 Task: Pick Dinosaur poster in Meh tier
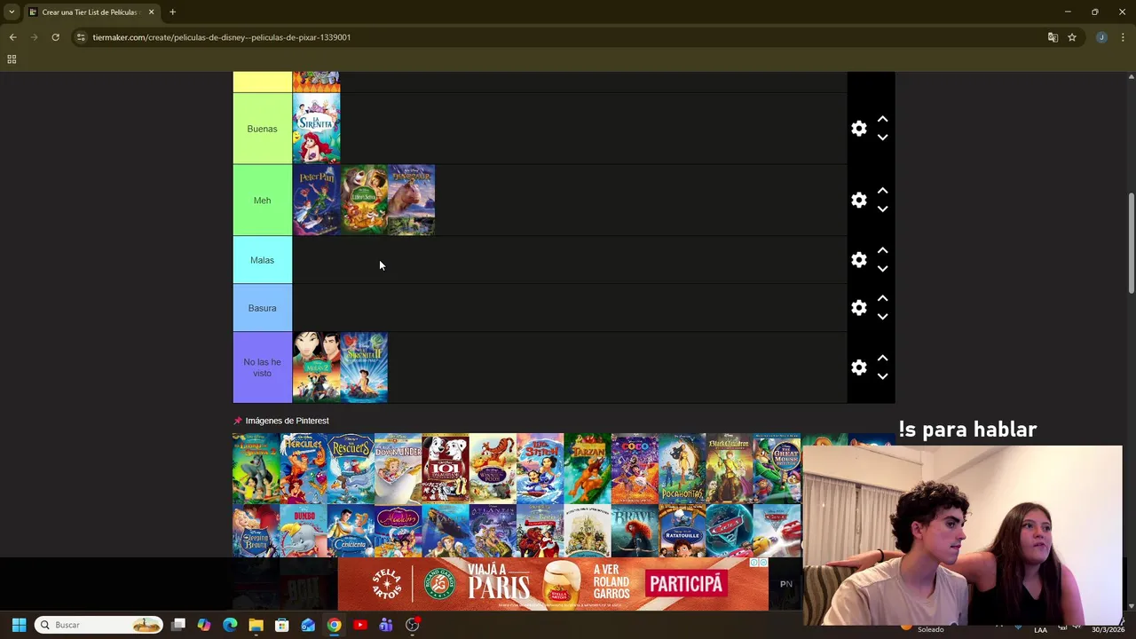[x=411, y=201]
